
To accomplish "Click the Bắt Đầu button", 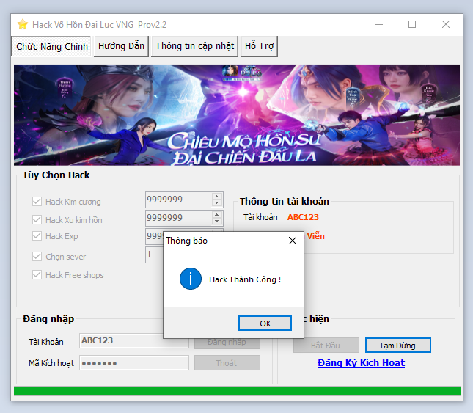I will (x=326, y=346).
